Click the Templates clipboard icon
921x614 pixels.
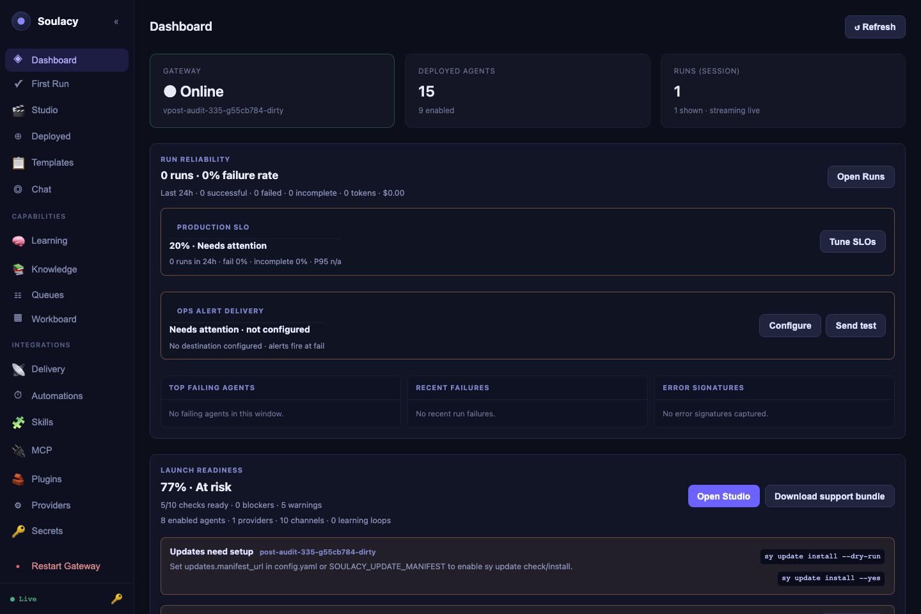coord(18,162)
